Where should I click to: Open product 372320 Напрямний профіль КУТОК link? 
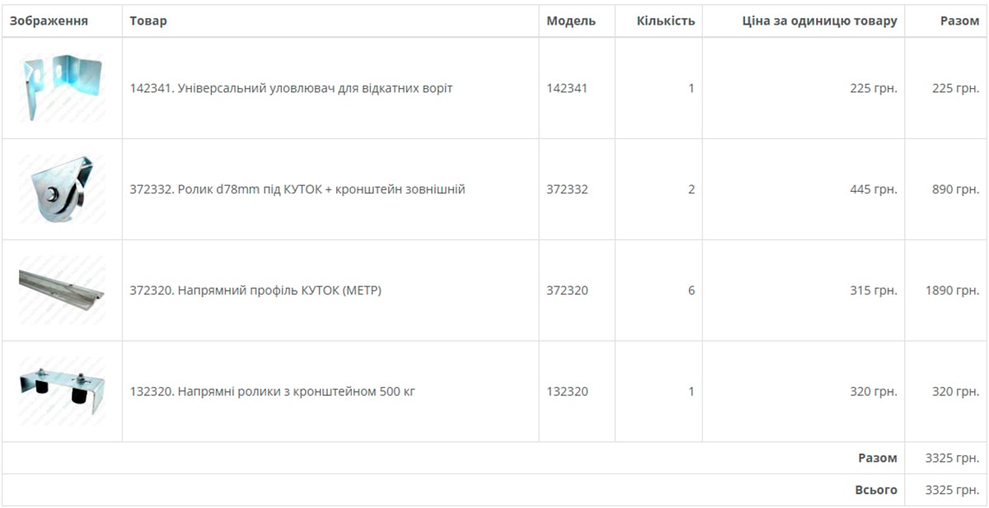click(x=255, y=291)
